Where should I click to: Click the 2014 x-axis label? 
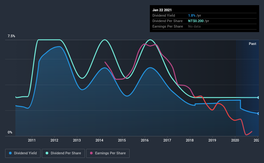pyautogui.click(x=99, y=140)
